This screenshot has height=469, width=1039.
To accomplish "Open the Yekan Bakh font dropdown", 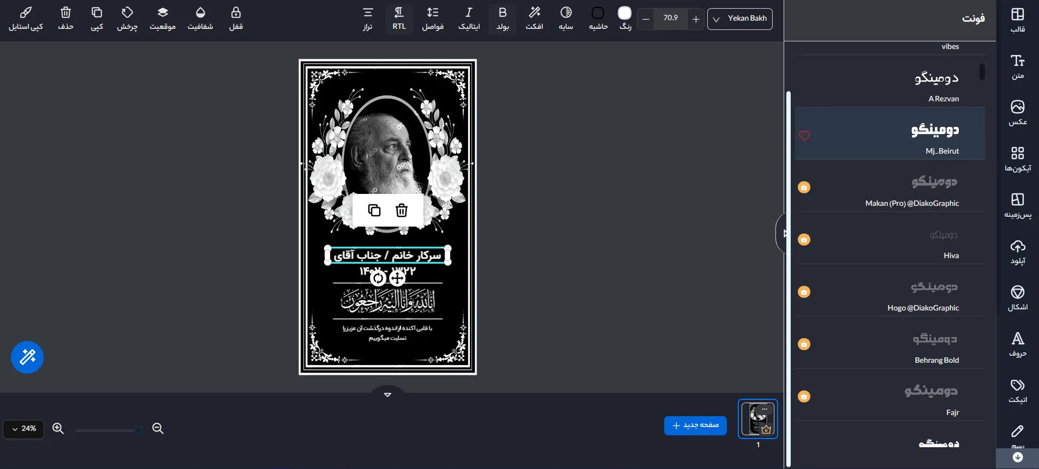I will pos(740,19).
